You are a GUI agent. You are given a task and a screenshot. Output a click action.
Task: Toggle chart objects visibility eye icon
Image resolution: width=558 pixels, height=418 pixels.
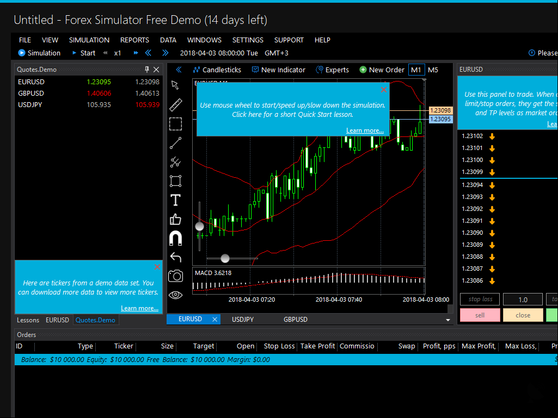(175, 295)
